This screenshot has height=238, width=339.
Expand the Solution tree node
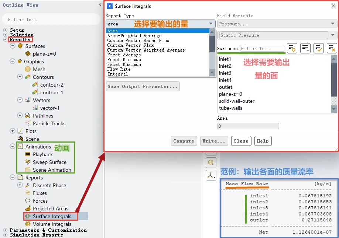(x=6, y=35)
